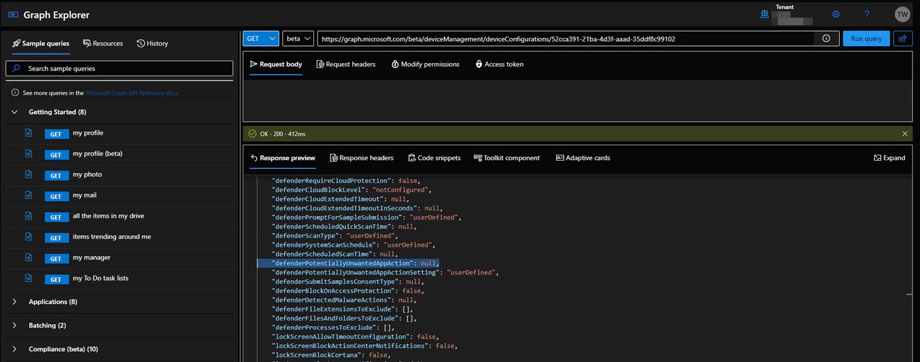Image resolution: width=920 pixels, height=362 pixels.
Task: Select the Response preview tab
Action: pyautogui.click(x=282, y=158)
